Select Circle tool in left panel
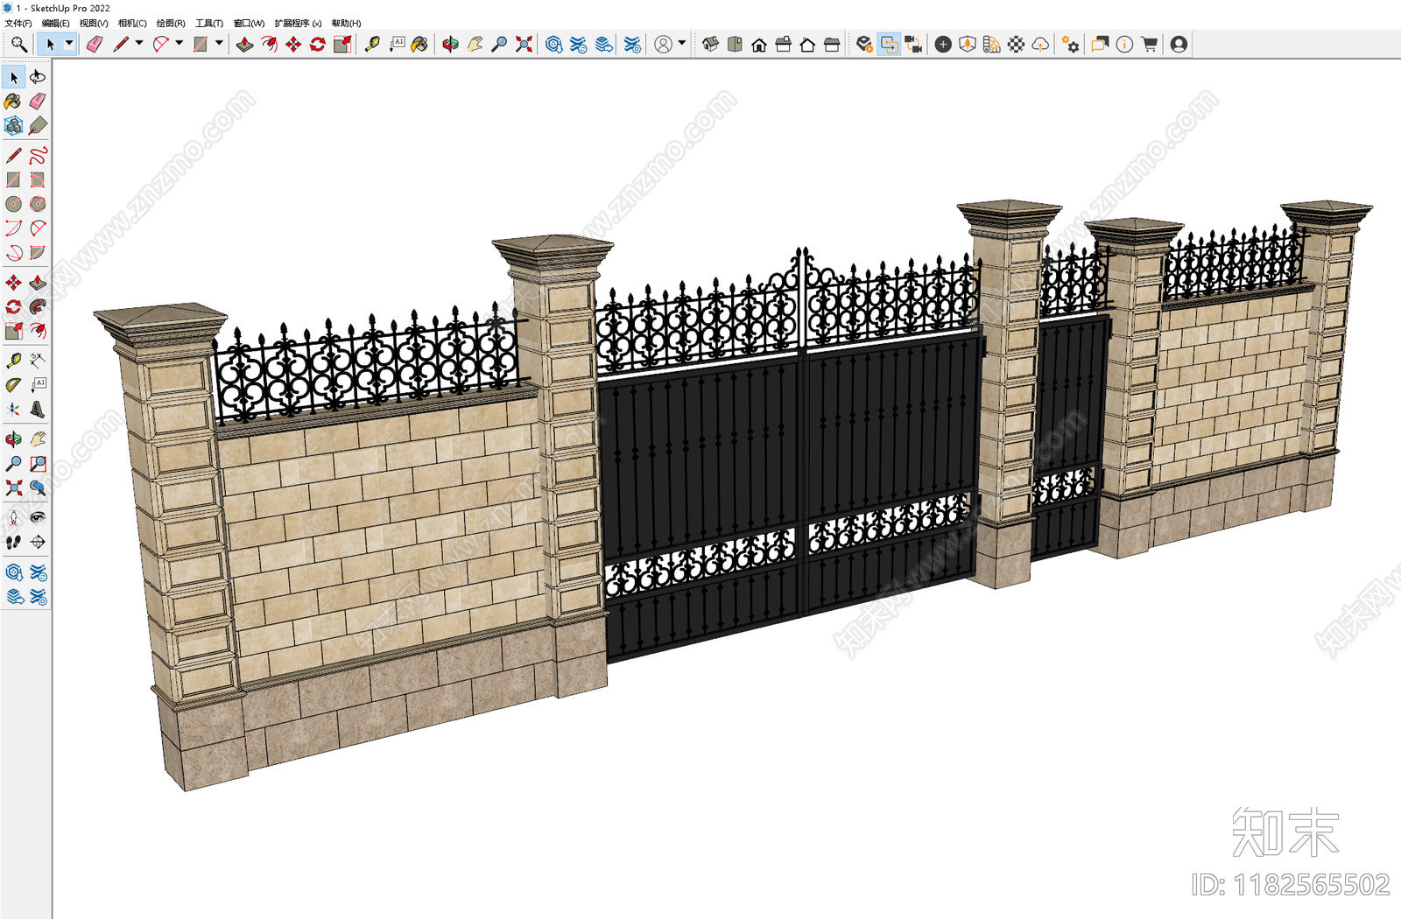Viewport: 1401px width, 919px height. 13,204
